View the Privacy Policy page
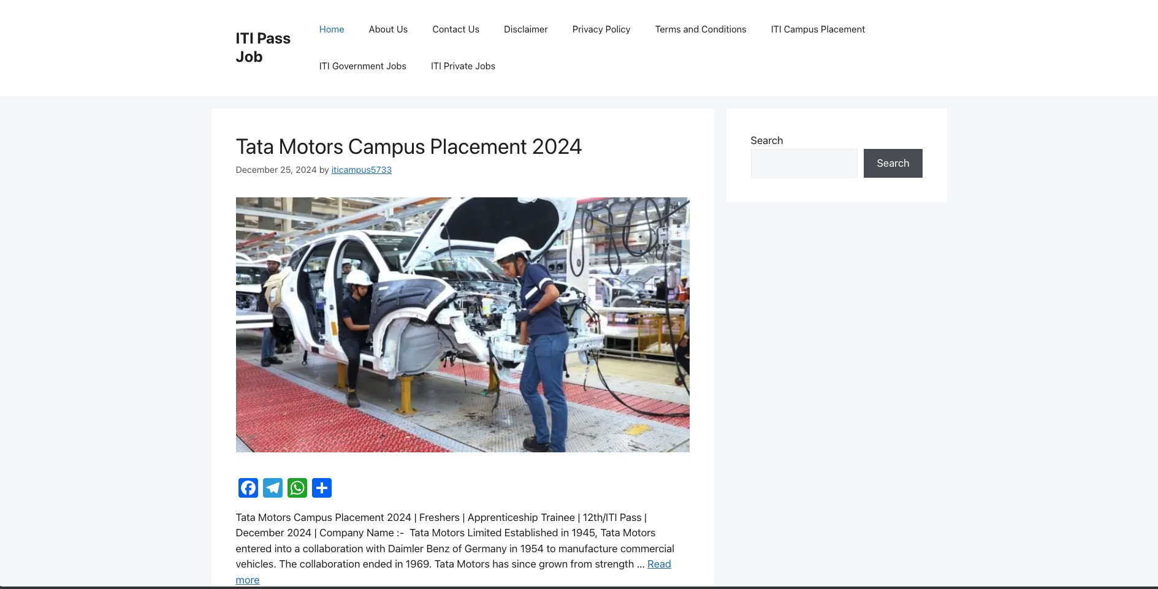Screen dimensions: 1158x589 click(x=601, y=29)
